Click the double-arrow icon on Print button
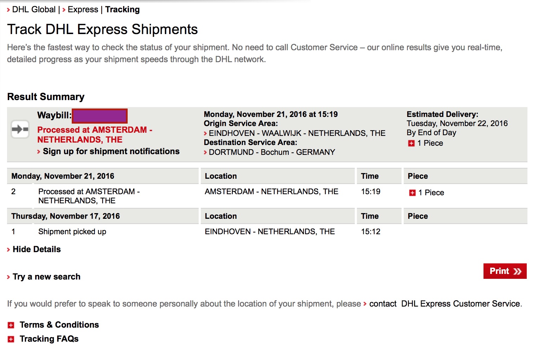This screenshot has height=361, width=538. pos(517,271)
